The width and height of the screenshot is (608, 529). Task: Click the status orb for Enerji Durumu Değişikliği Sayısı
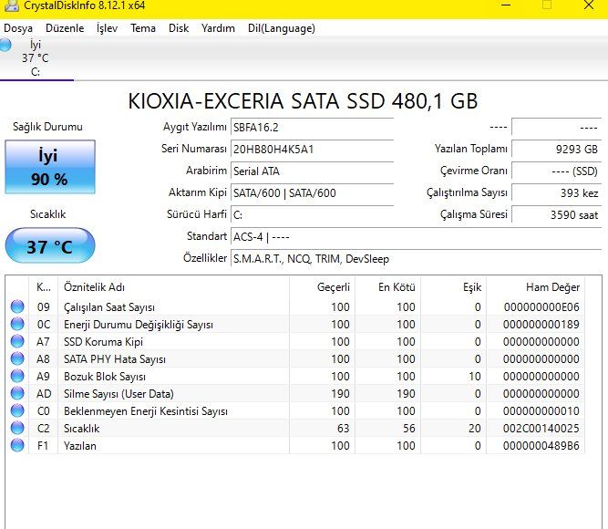[x=17, y=324]
